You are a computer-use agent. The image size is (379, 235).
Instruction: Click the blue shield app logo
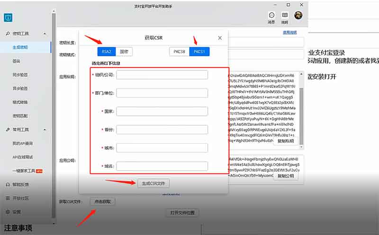pos(8,17)
